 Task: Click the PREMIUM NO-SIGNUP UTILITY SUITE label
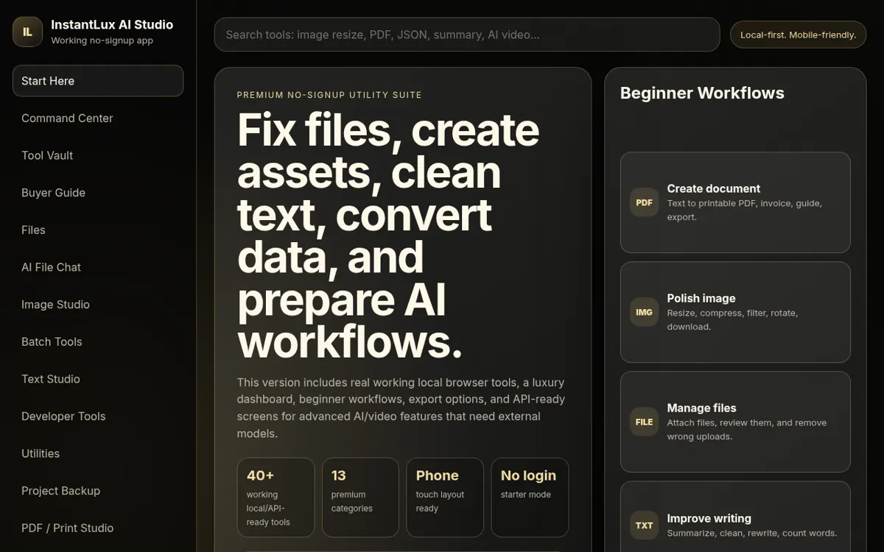coord(329,95)
